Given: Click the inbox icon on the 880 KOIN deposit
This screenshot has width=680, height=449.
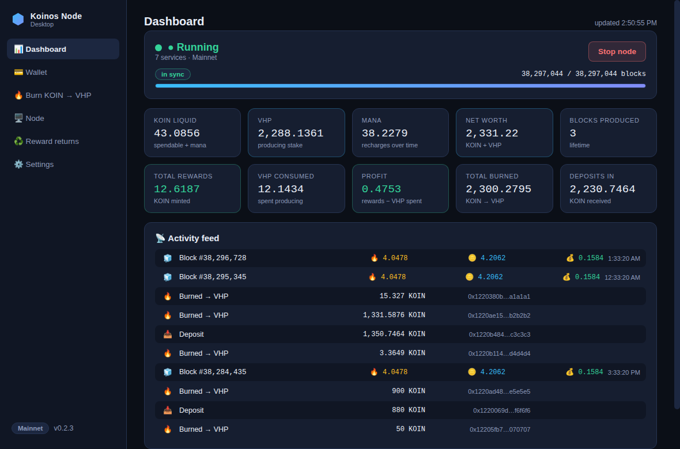Looking at the screenshot, I should coord(167,410).
